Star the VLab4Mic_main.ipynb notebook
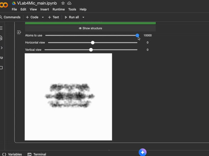 click(63, 3)
